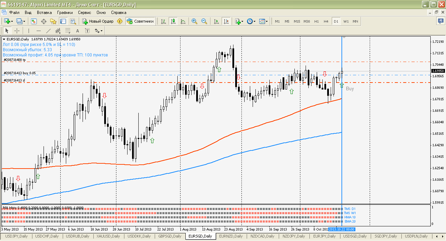The image size is (446, 241).
Task: Switch timeframe to MN
Action: point(355,21)
